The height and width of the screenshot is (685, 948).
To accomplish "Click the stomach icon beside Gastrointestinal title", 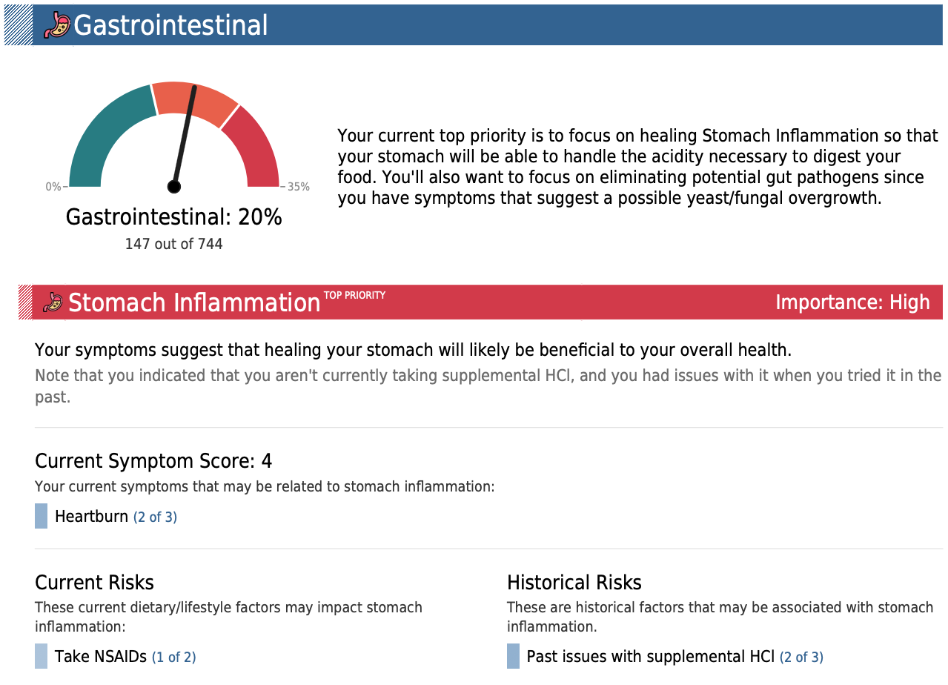I will pyautogui.click(x=57, y=25).
